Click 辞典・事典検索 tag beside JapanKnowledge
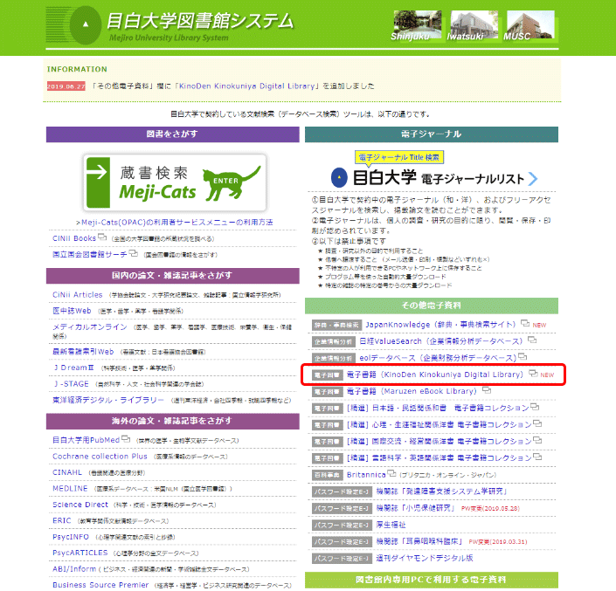Screen dimensions: 616x591 tap(336, 325)
